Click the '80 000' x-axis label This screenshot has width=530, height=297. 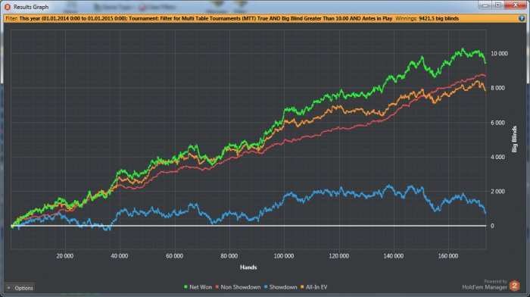click(229, 256)
